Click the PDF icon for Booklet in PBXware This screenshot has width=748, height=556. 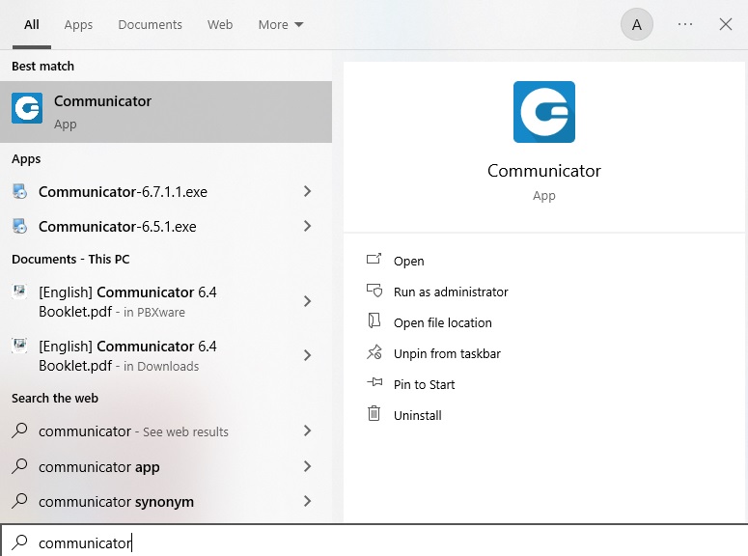click(19, 292)
